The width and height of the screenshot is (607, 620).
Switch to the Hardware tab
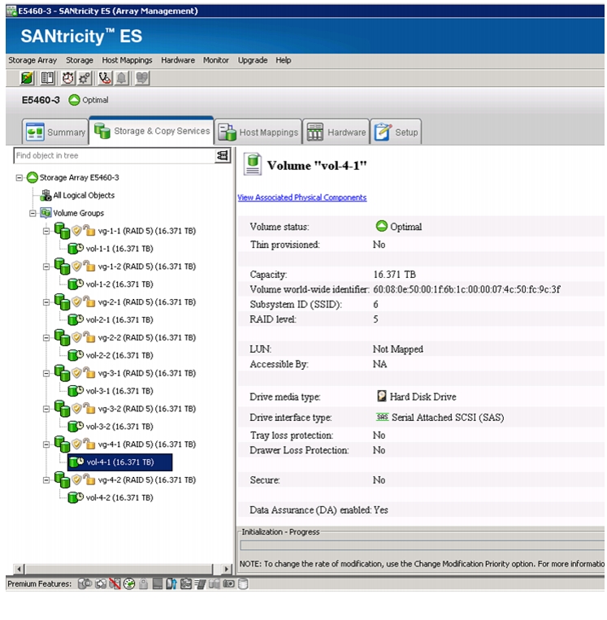[336, 132]
